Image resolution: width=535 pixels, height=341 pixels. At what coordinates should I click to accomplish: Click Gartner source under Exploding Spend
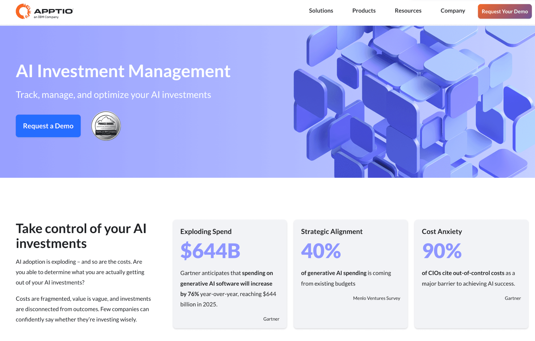pos(271,319)
